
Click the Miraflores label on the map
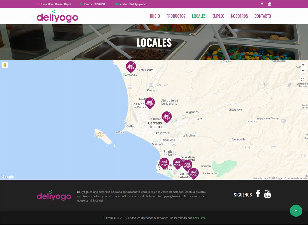click(x=158, y=144)
